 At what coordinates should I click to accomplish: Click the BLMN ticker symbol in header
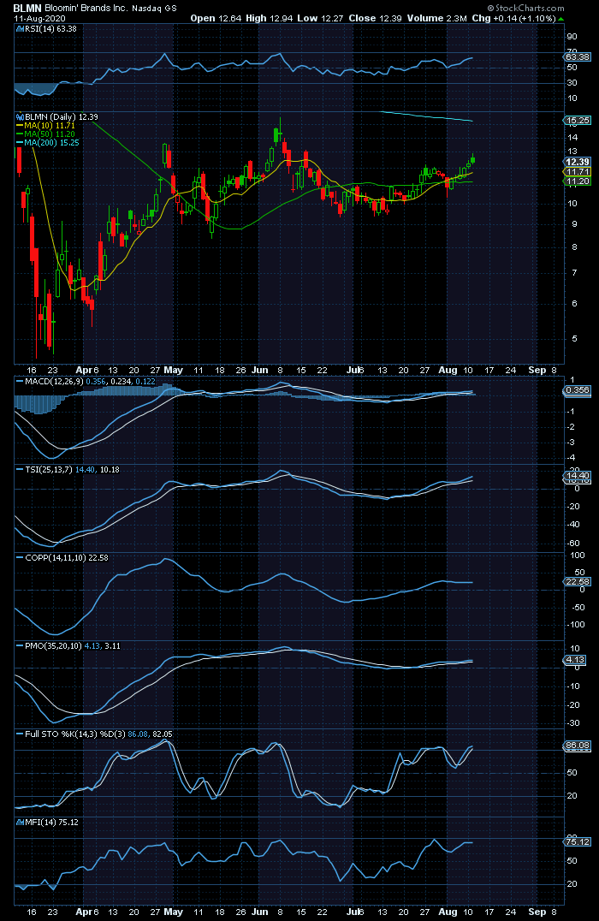(27, 9)
